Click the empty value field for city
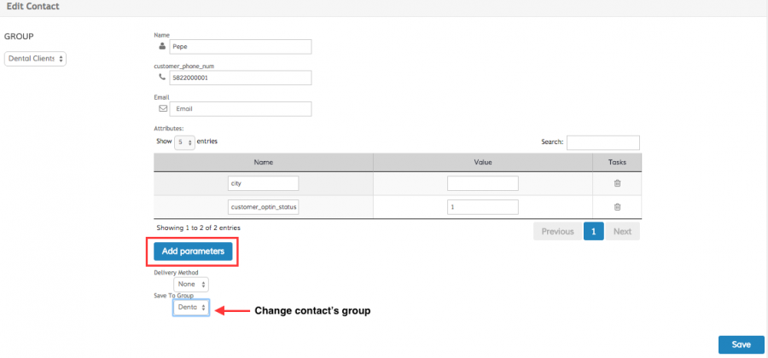Viewport: 768px width, 358px height. (x=482, y=183)
